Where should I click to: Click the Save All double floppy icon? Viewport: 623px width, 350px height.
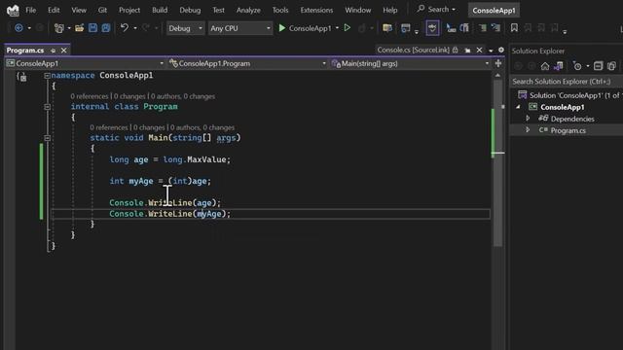click(106, 28)
